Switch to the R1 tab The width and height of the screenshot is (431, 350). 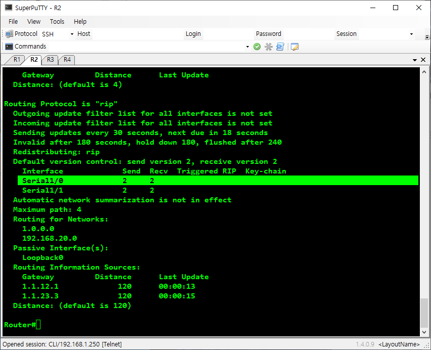point(17,60)
